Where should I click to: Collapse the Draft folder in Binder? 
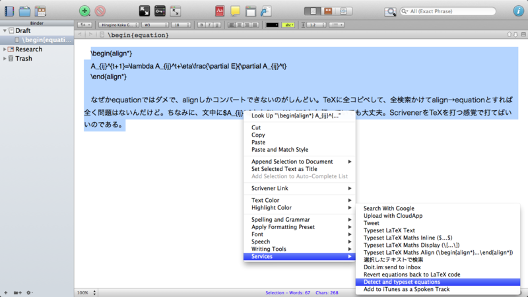click(x=5, y=30)
